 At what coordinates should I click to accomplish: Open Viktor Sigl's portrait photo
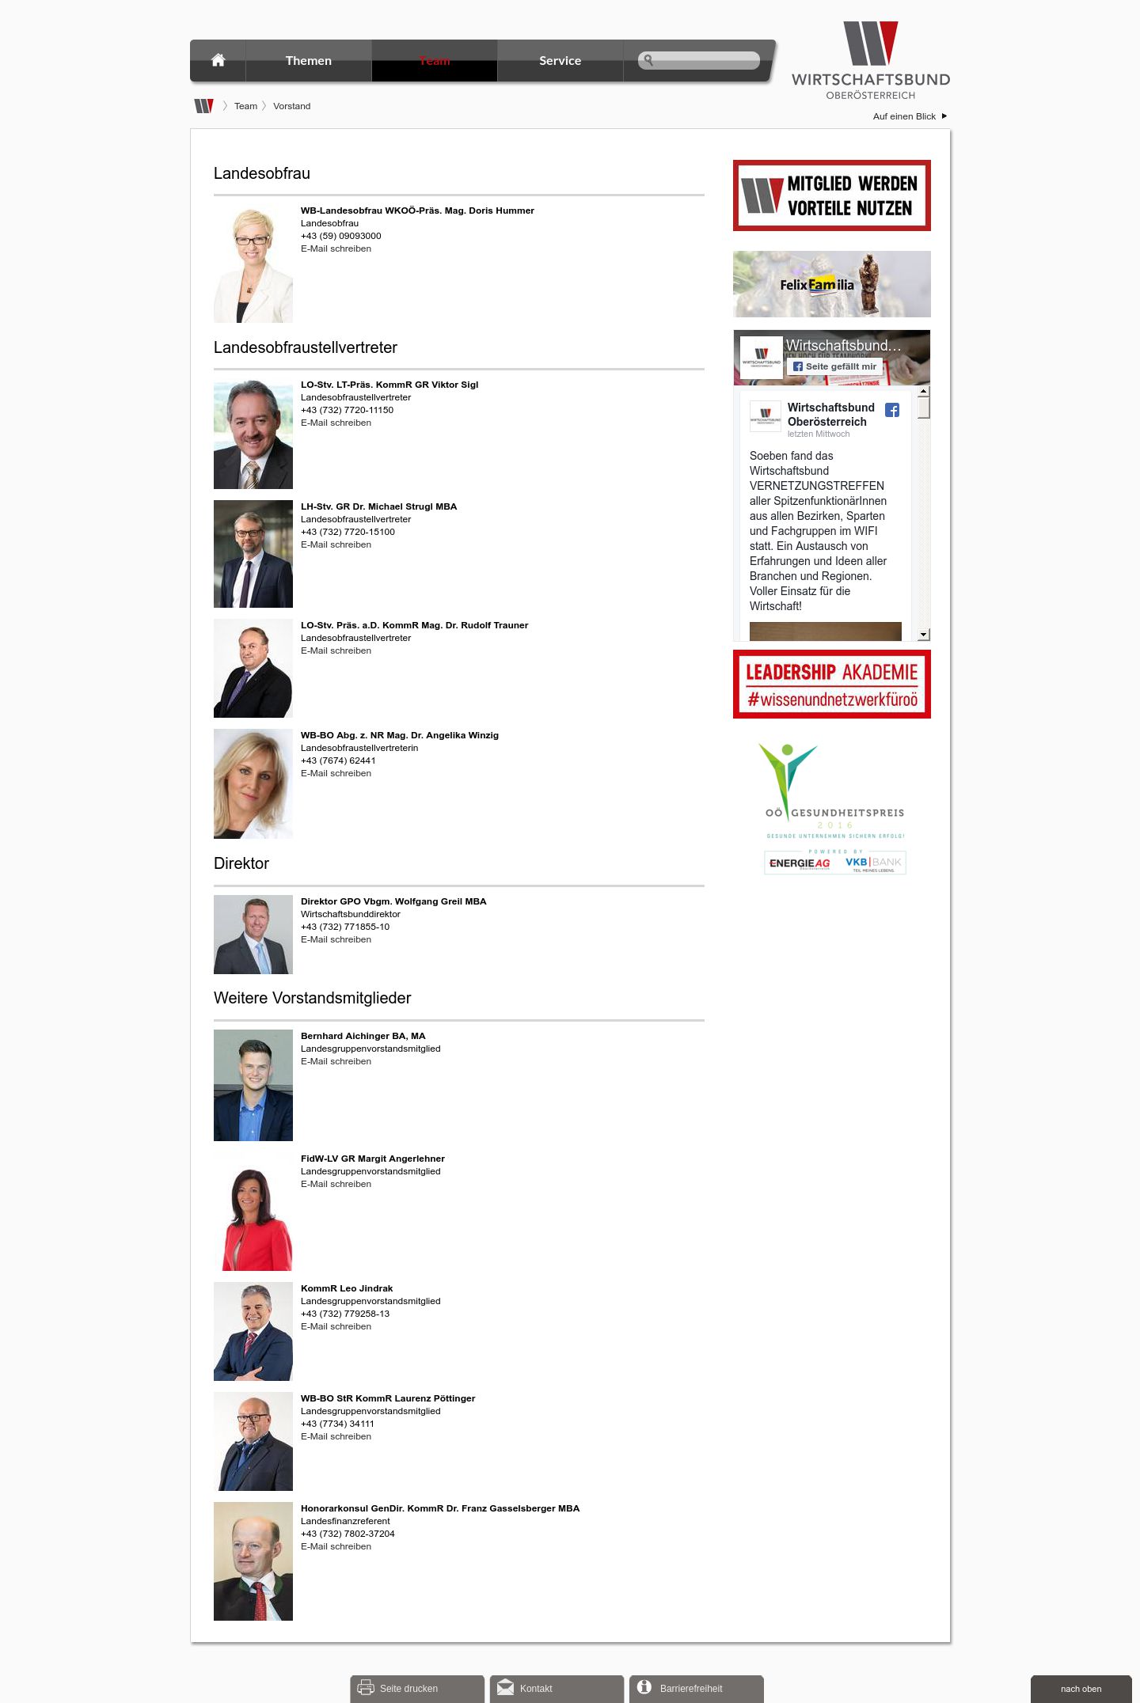(x=253, y=434)
